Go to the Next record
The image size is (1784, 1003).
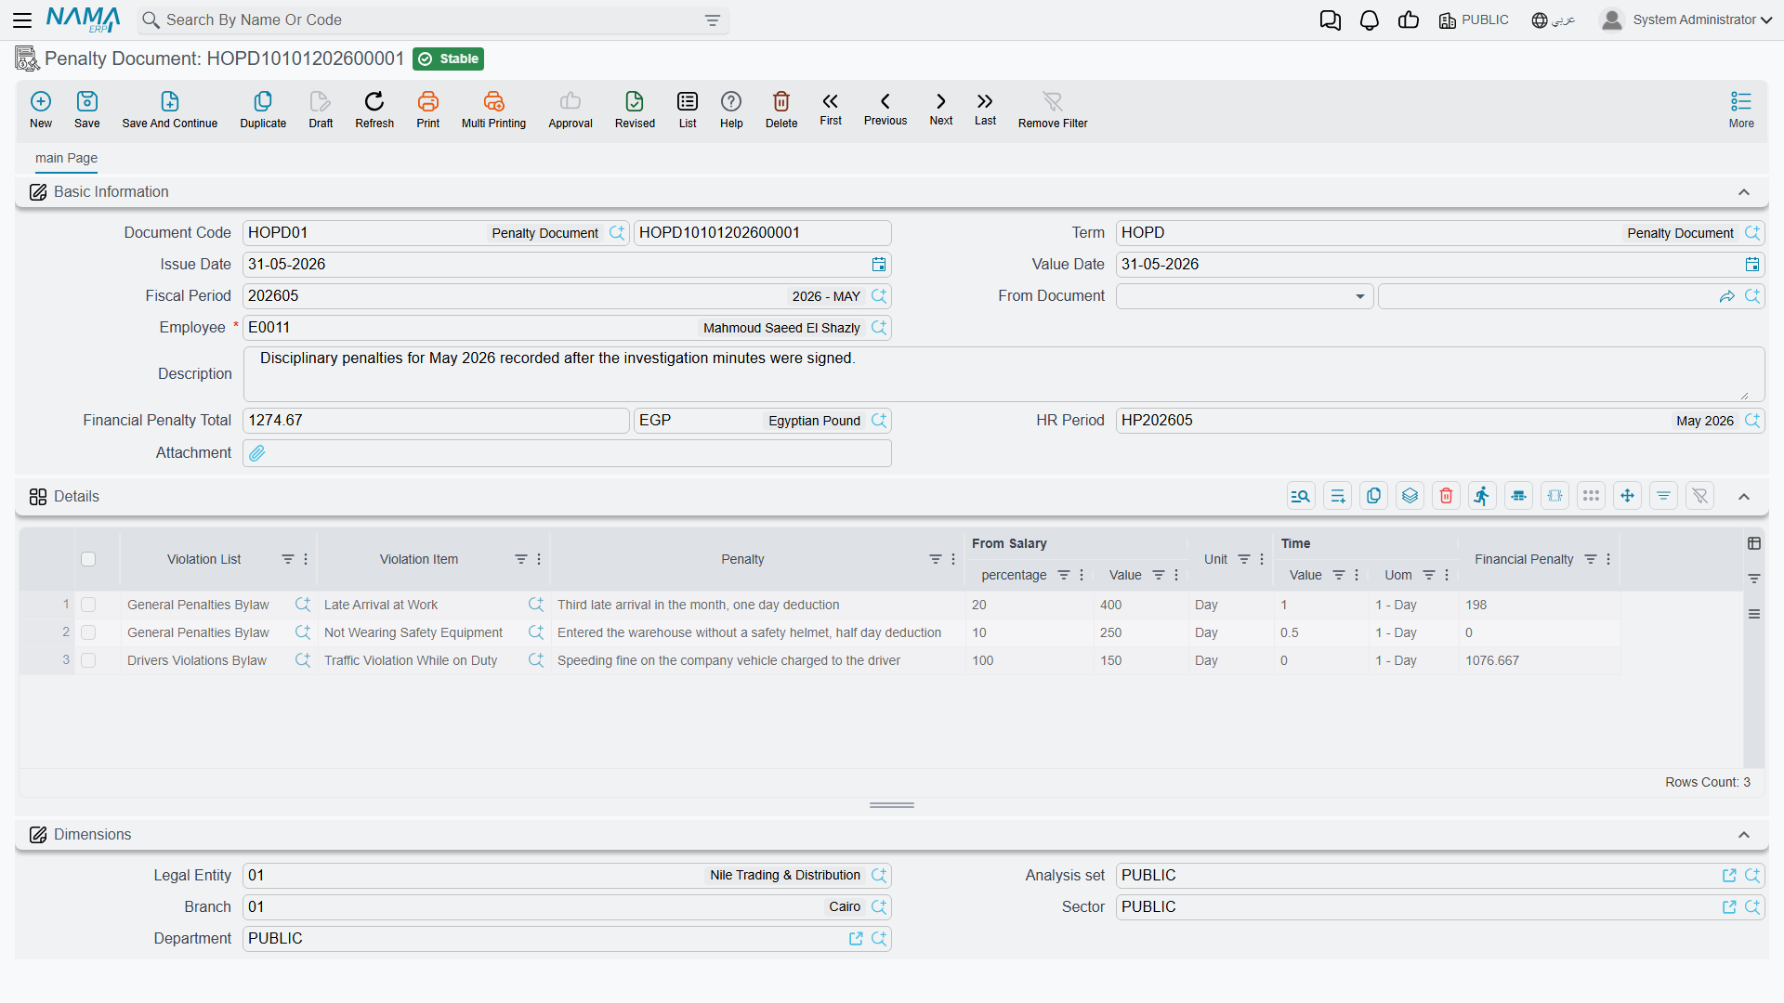(x=941, y=108)
